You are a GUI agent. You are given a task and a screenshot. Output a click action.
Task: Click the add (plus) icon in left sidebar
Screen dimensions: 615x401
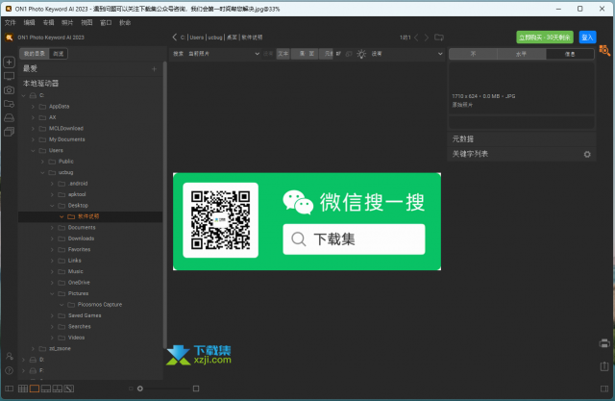point(9,62)
